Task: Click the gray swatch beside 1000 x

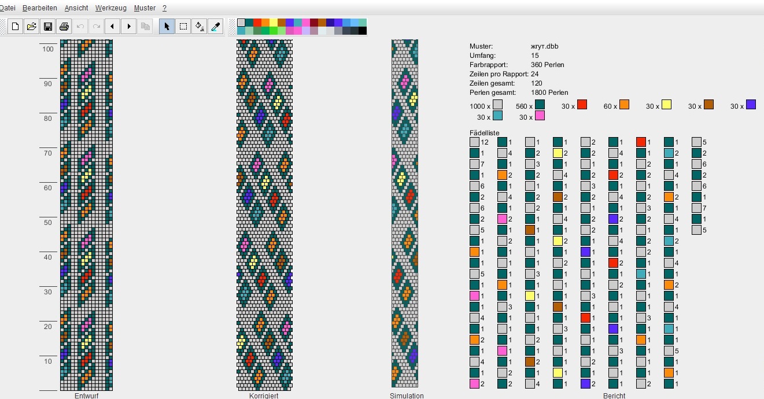Action: [497, 105]
